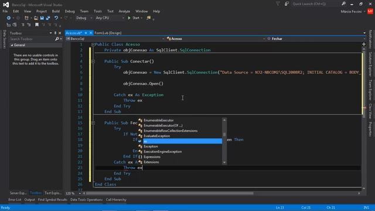Close the Toolbox panel
Screen dimensions: 375x211
(60, 33)
